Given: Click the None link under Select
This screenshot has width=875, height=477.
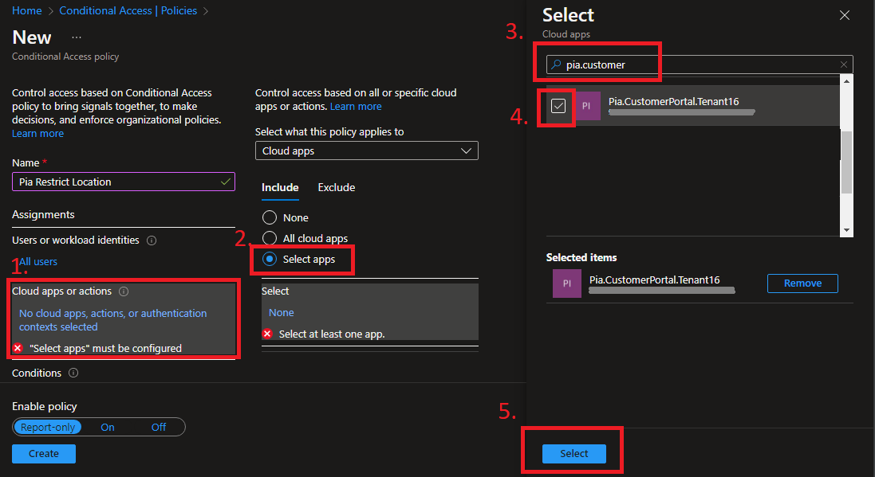Looking at the screenshot, I should click(282, 313).
